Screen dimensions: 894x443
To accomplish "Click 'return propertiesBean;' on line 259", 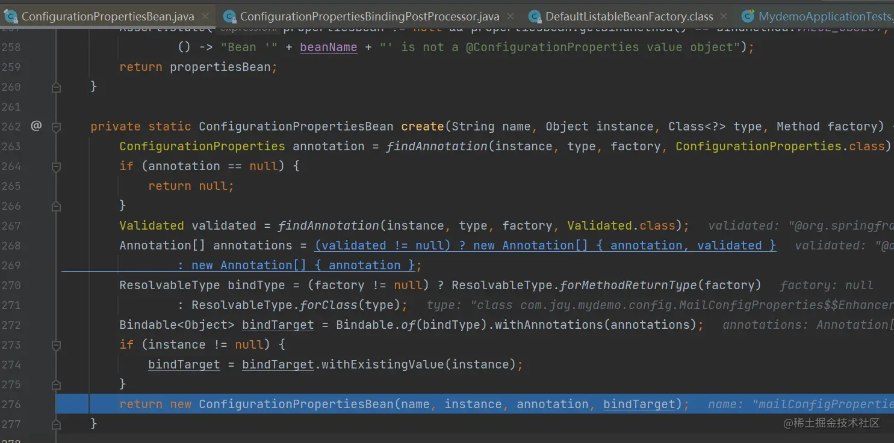I will (198, 67).
